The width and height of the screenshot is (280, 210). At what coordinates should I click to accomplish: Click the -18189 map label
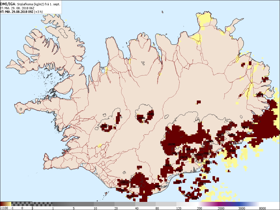coord(232,151)
